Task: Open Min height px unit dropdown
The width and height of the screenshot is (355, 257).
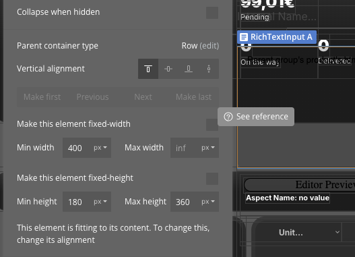Action: point(100,202)
